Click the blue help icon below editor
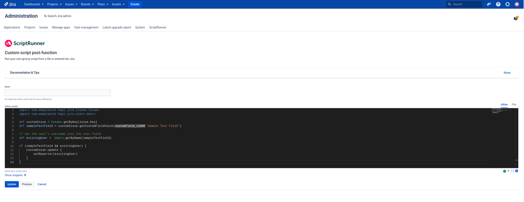The width and height of the screenshot is (524, 202). [517, 171]
